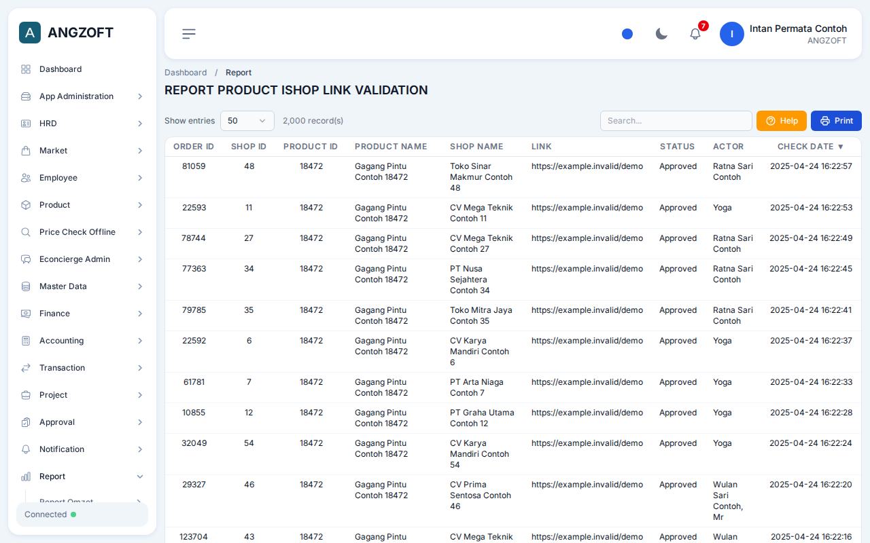Open the Dashboard sidebar menu item

click(82, 69)
